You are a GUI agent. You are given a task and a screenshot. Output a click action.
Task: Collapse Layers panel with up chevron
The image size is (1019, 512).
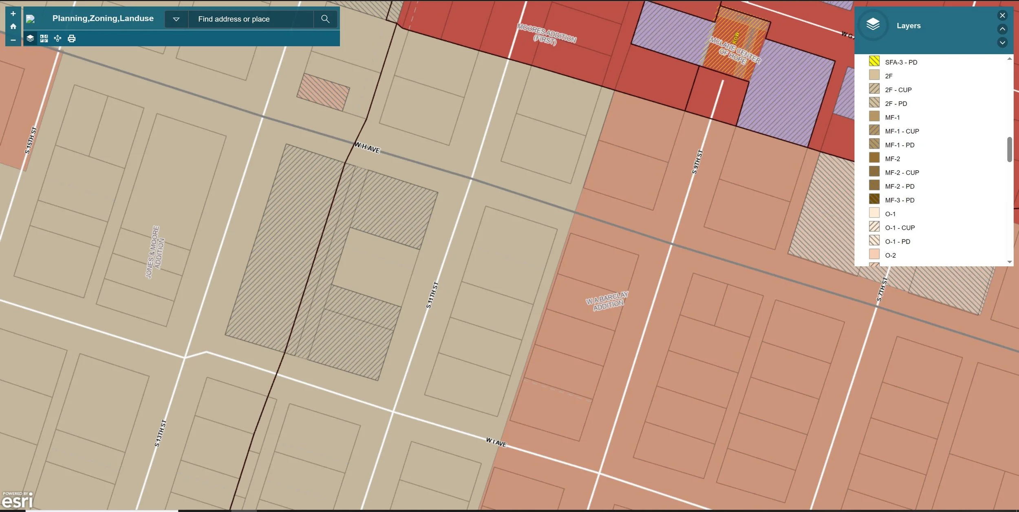click(x=1002, y=29)
